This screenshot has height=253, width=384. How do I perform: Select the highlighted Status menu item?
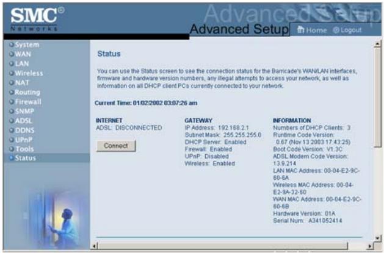[25, 158]
